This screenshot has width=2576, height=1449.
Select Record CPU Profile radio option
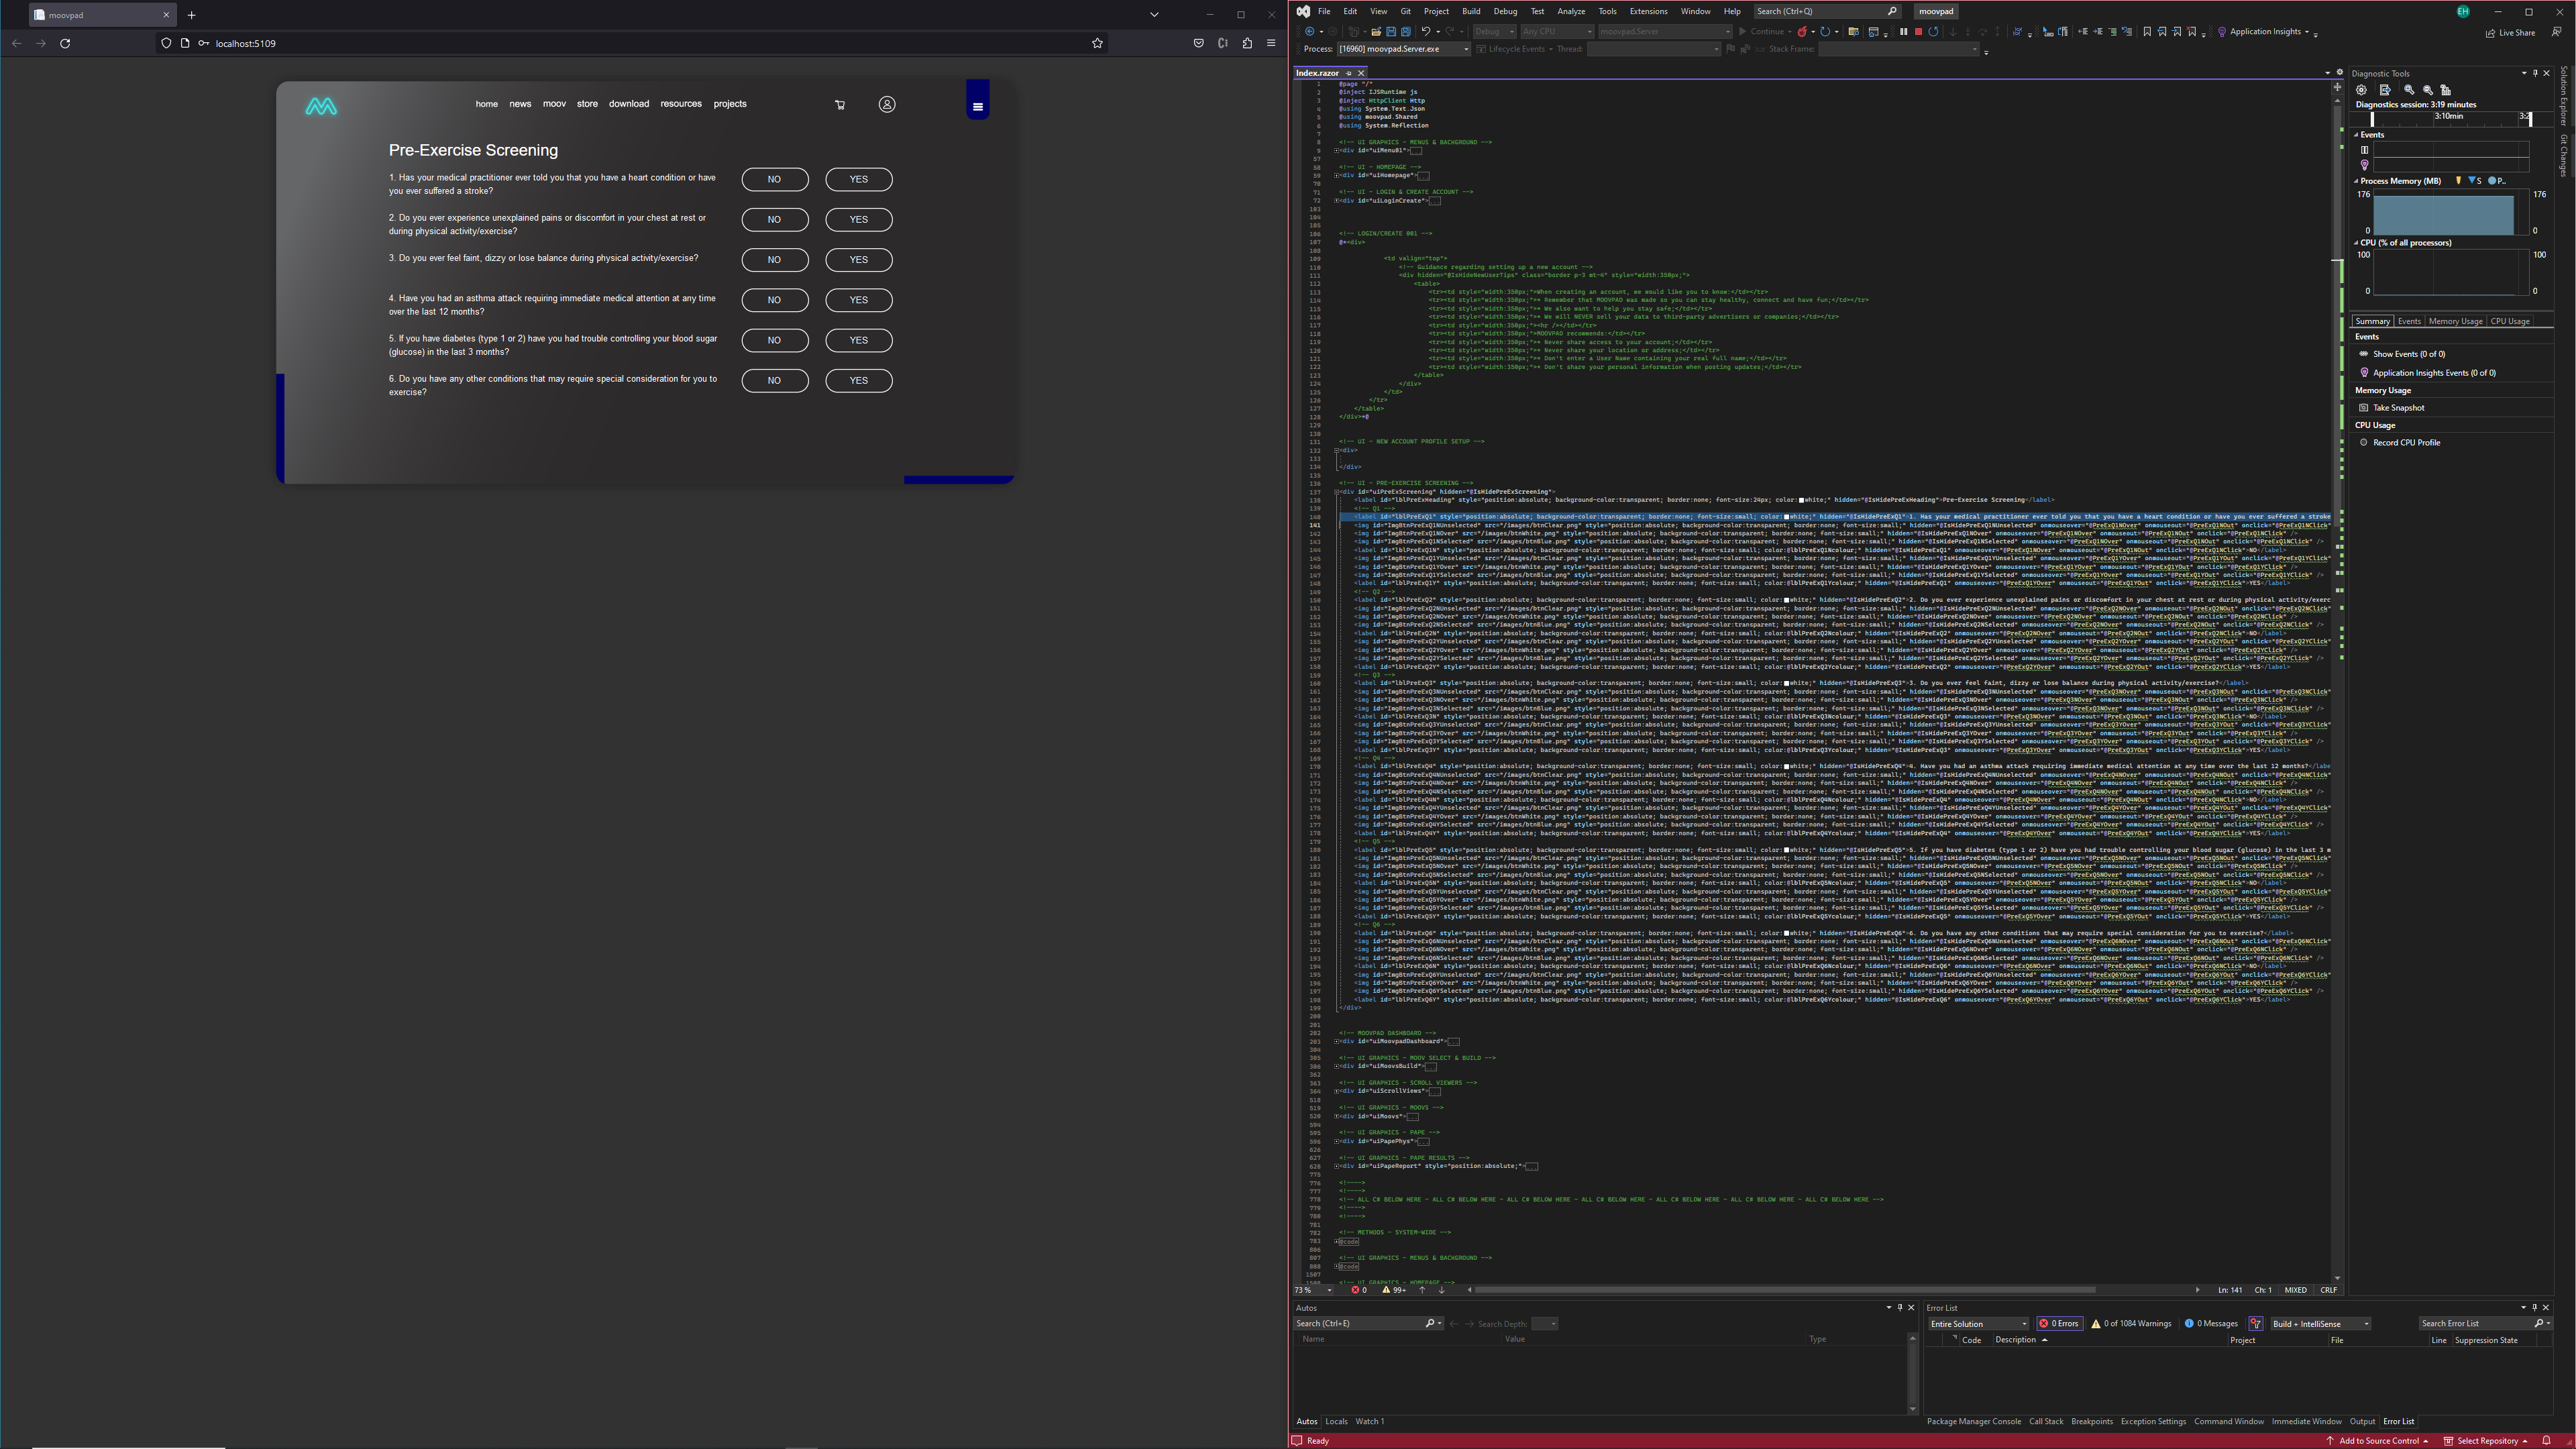tap(2364, 443)
